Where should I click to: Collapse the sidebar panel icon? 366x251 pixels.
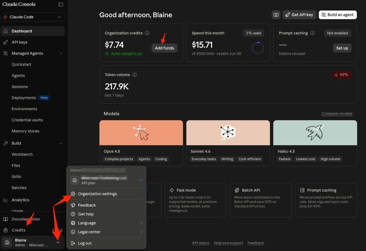[61, 4]
